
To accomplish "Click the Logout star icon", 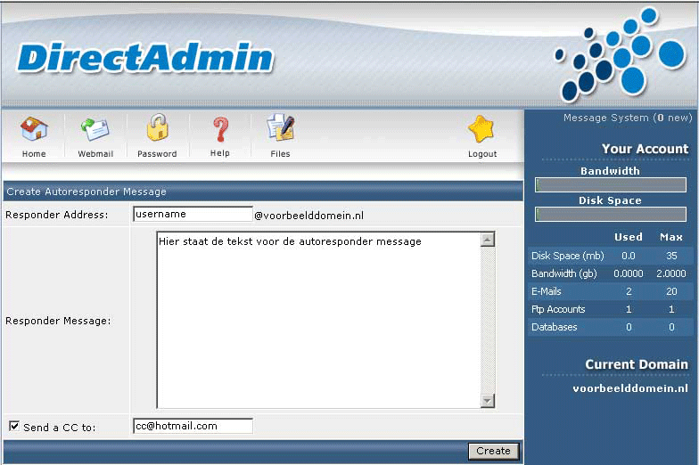I will (x=481, y=129).
